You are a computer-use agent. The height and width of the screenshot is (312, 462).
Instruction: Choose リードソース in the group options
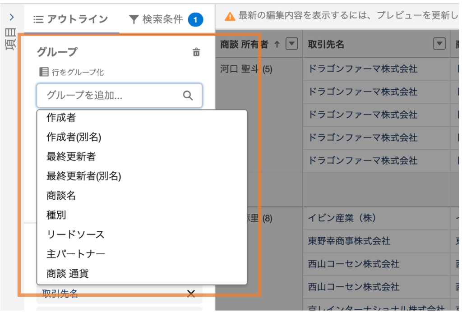(75, 234)
